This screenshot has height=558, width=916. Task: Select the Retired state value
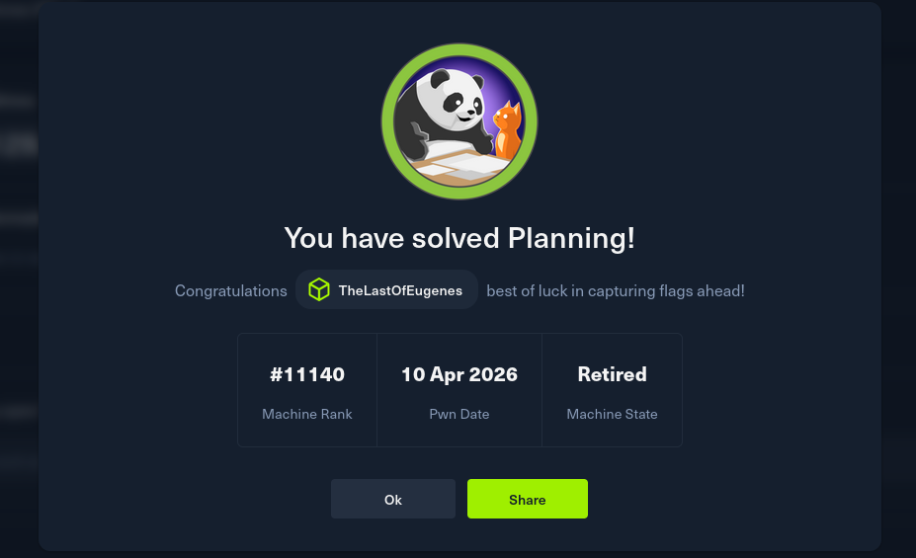pyautogui.click(x=612, y=374)
